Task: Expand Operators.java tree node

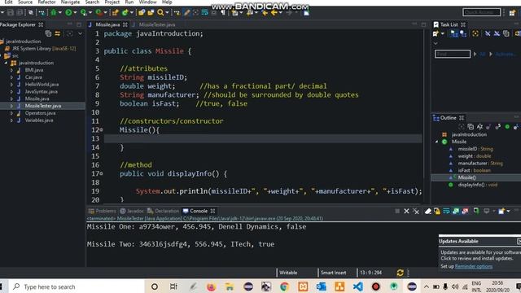Action: (11, 113)
